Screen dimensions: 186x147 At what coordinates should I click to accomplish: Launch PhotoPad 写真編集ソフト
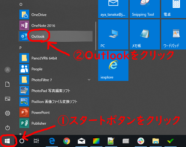coord(56,91)
